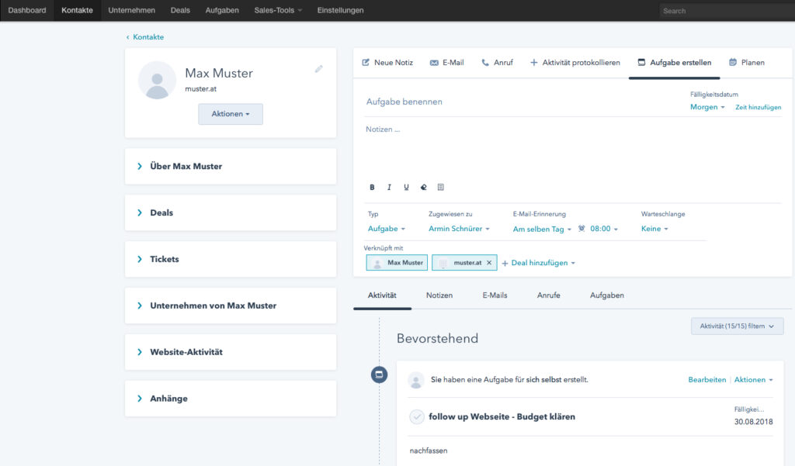Toggle underline formatting in notes editor
Viewport: 795px width, 466px height.
coord(406,188)
